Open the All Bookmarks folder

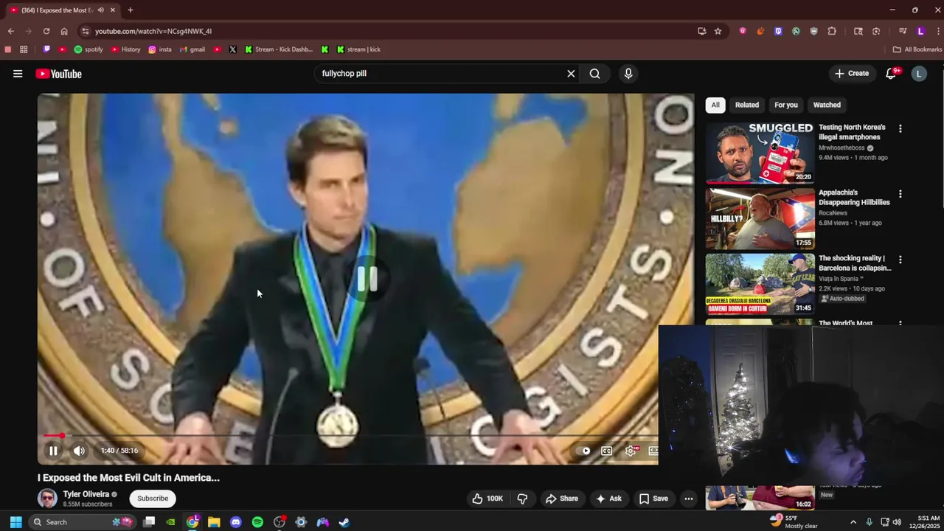tap(917, 49)
